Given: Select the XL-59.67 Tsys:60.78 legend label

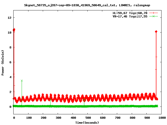Looking at the screenshot, I should [130, 13].
